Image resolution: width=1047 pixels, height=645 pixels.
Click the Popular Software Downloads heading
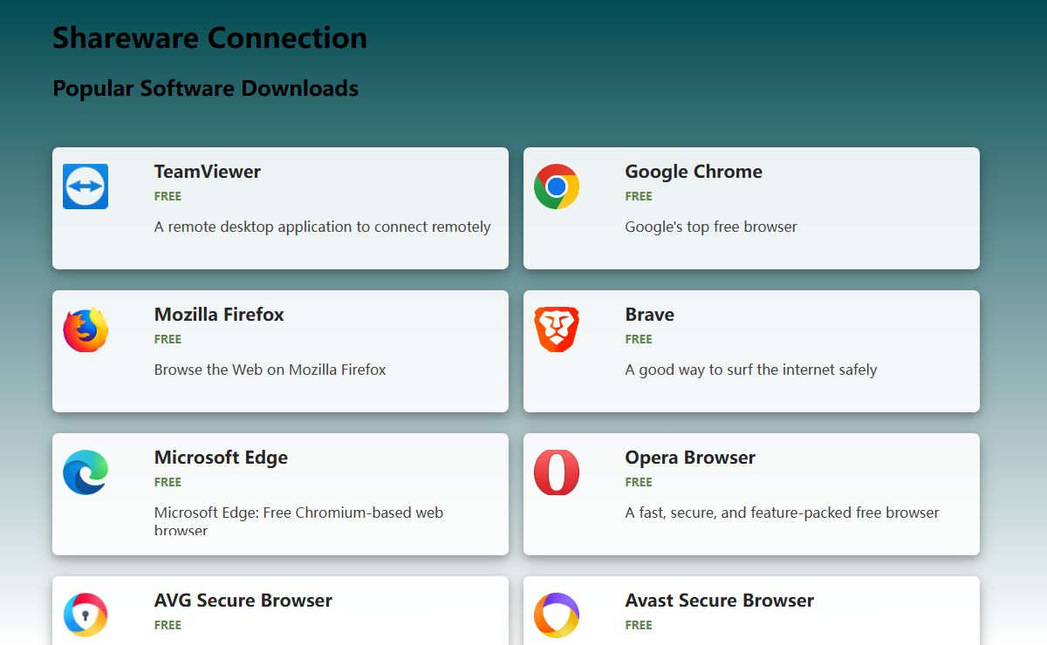click(206, 88)
